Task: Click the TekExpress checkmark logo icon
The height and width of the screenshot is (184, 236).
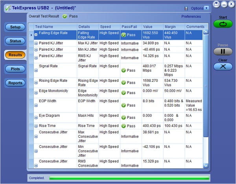Action: (x=8, y=8)
